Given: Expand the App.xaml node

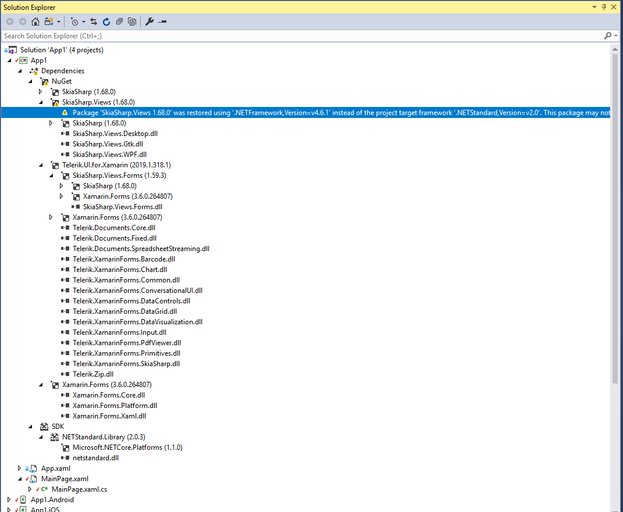Looking at the screenshot, I should [x=19, y=468].
